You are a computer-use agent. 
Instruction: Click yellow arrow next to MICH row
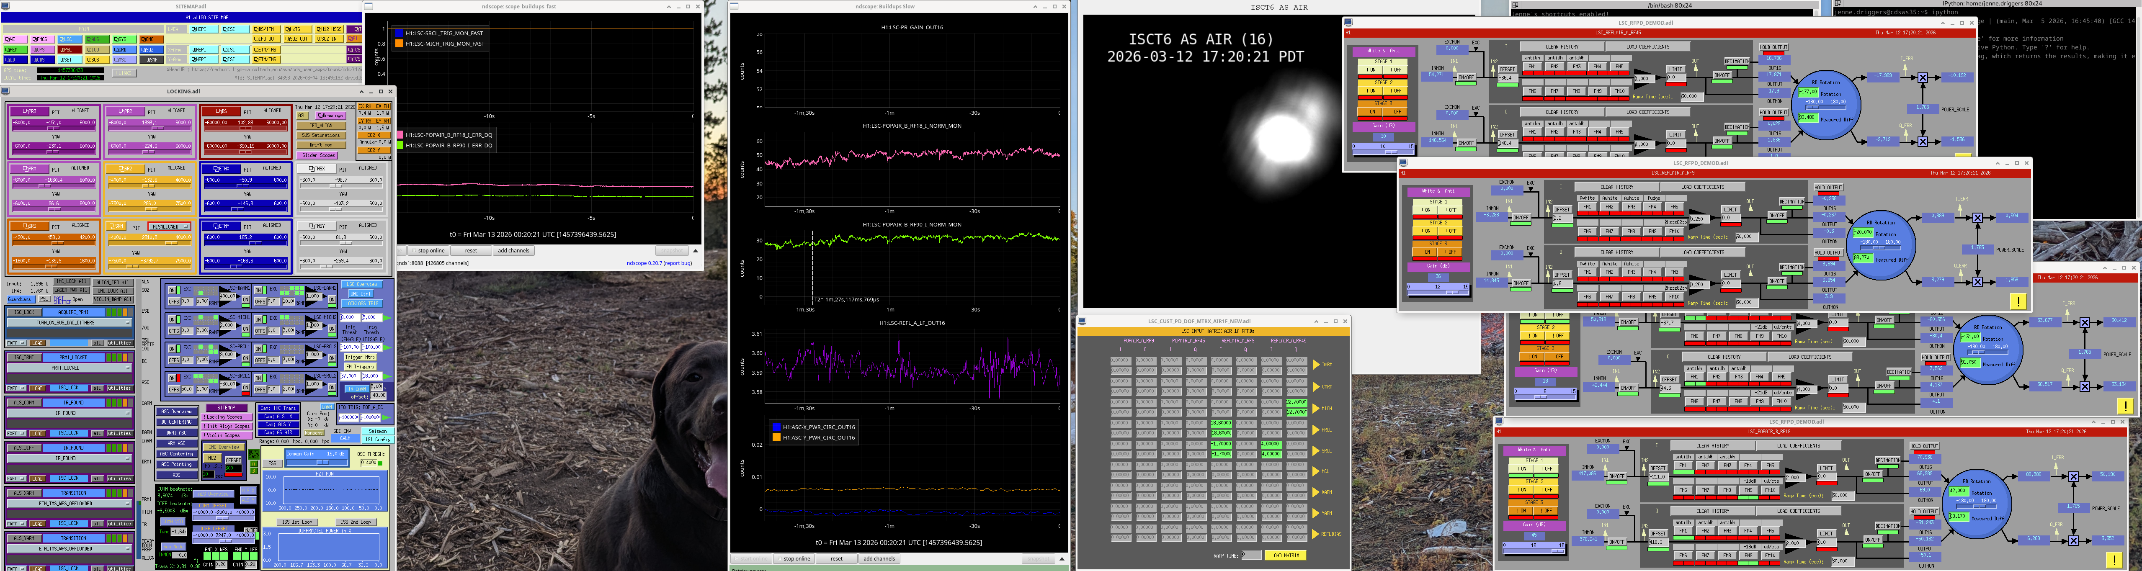(1316, 408)
